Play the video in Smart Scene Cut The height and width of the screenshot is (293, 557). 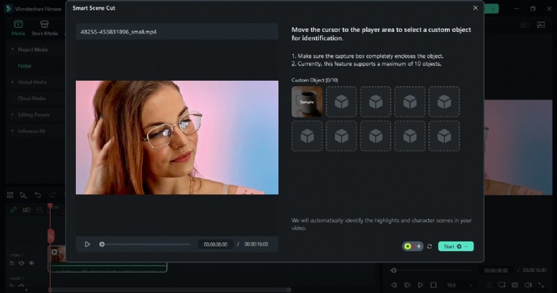coord(87,244)
